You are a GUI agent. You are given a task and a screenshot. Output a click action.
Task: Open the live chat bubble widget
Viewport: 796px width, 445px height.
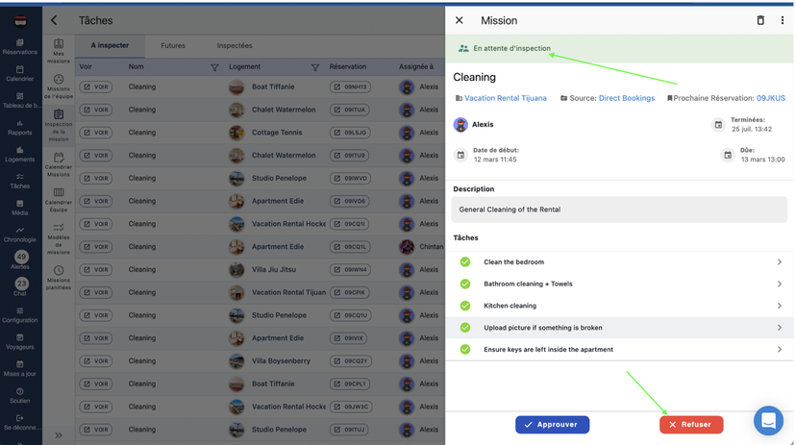[768, 420]
